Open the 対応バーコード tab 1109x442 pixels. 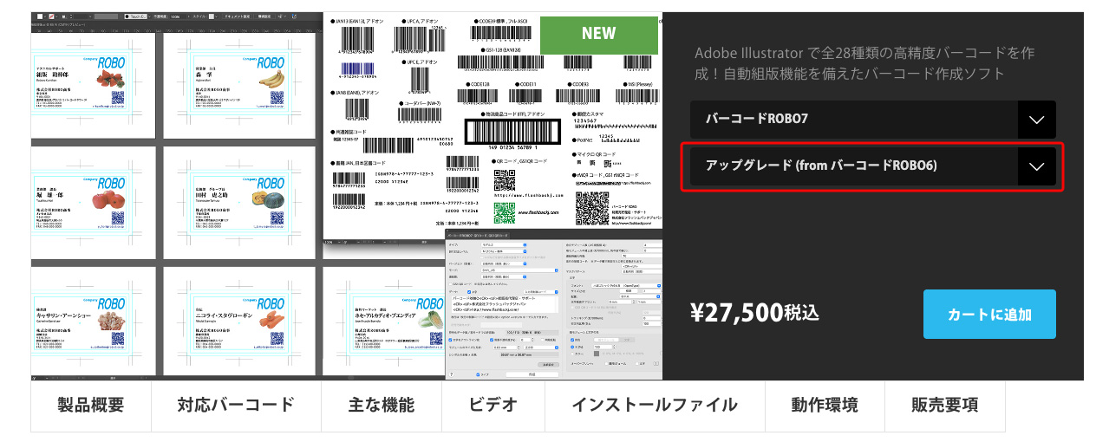coord(236,405)
